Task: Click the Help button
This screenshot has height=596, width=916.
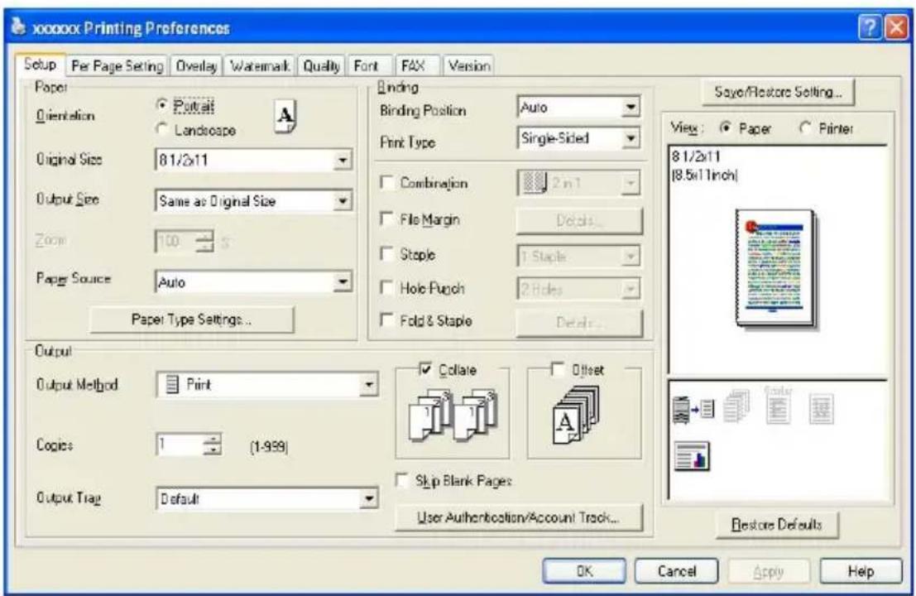Action: (x=861, y=571)
